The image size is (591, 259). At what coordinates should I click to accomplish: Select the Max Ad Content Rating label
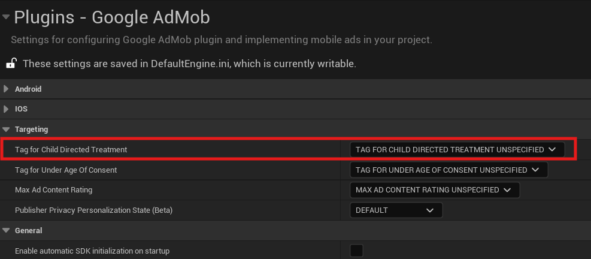53,190
